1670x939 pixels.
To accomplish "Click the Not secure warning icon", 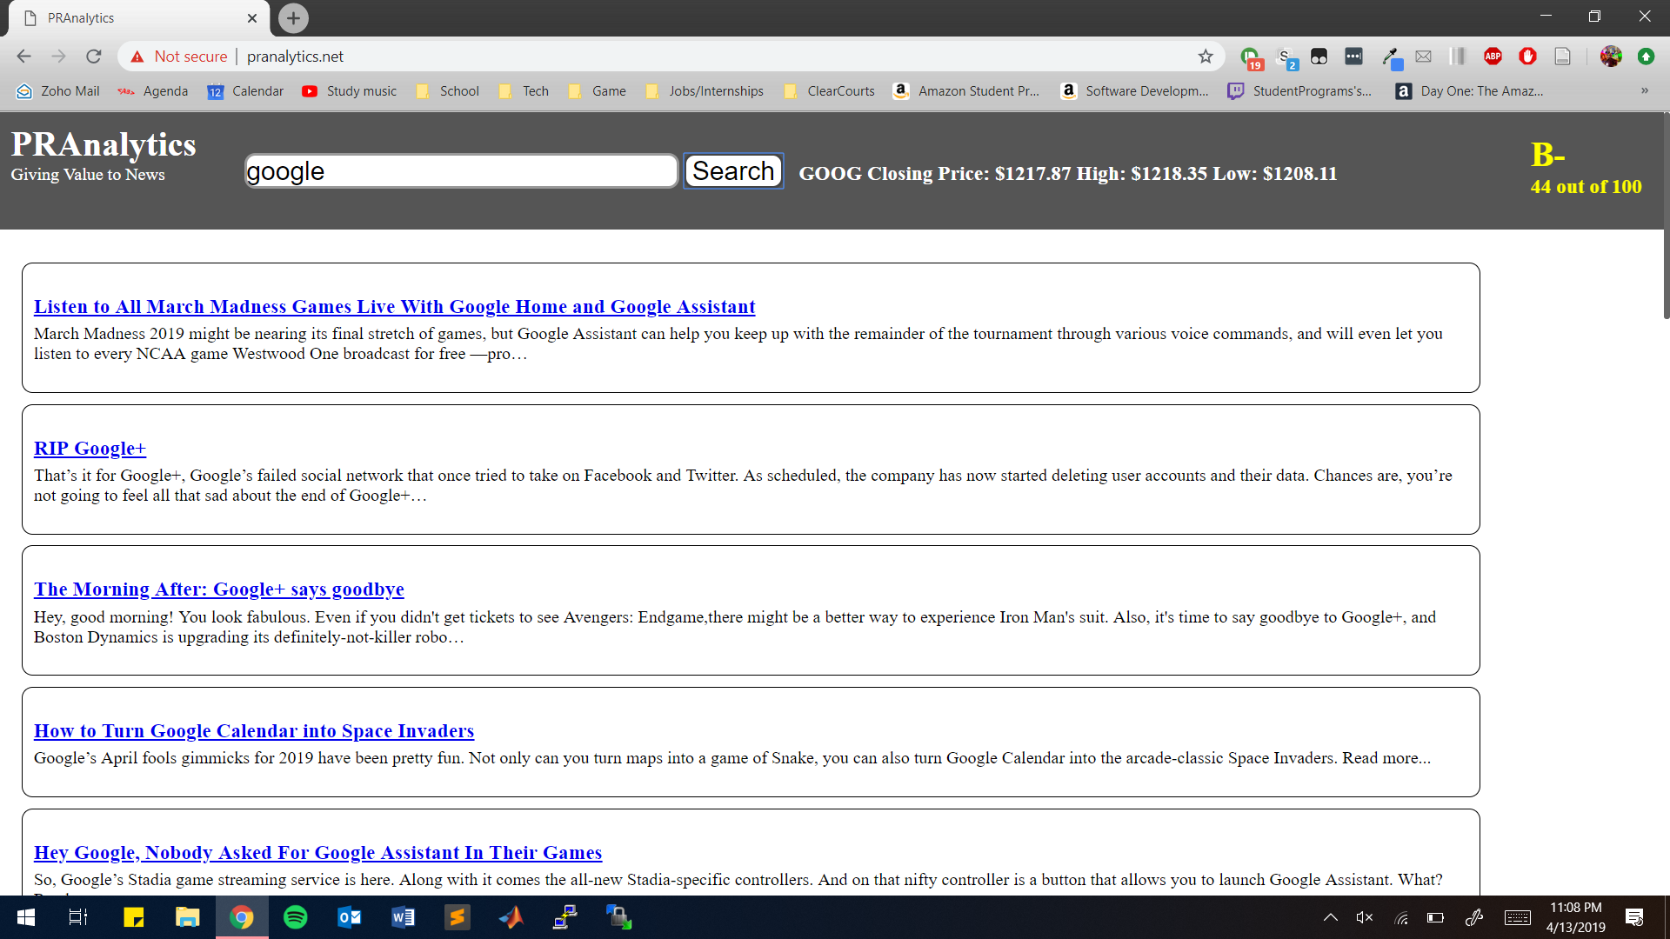I will 137,57.
